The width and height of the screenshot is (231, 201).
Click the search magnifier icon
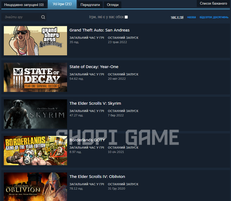pos(43,17)
